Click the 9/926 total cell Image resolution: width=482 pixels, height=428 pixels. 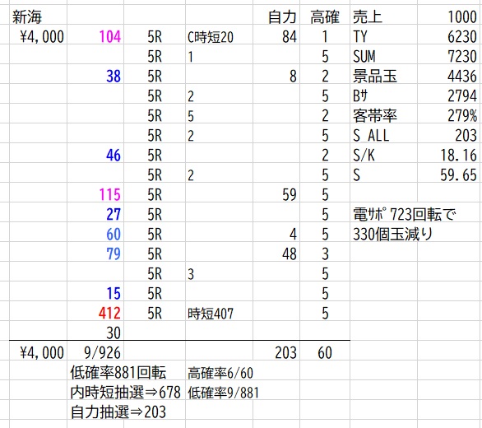pos(95,352)
